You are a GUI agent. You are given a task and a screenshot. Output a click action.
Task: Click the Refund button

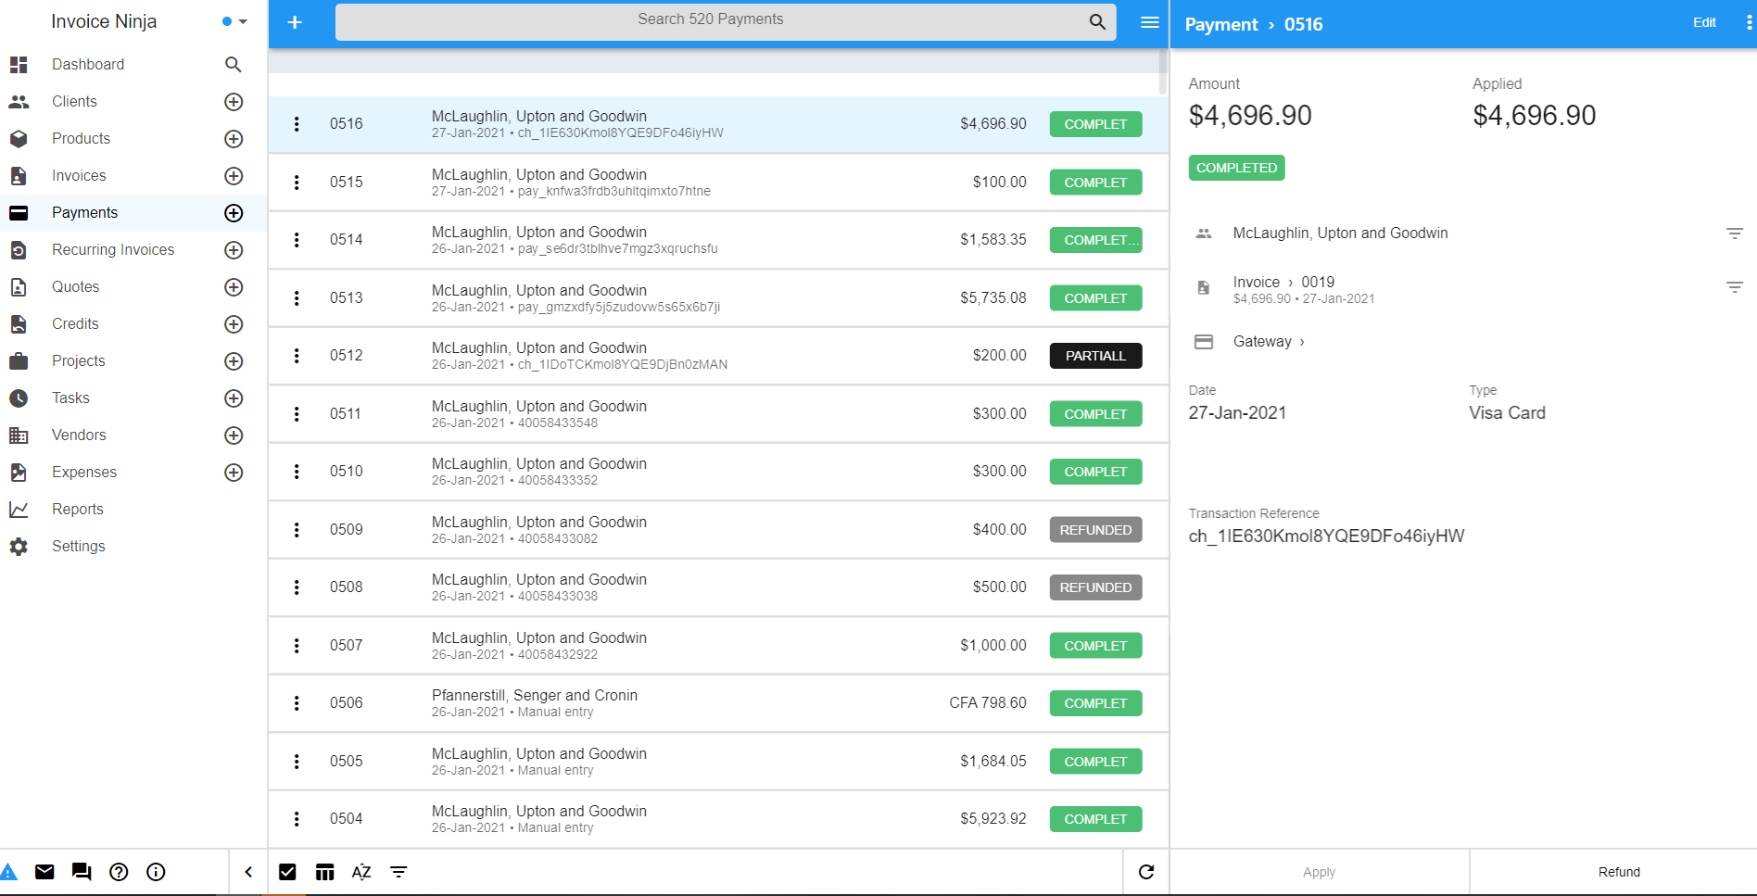point(1619,872)
